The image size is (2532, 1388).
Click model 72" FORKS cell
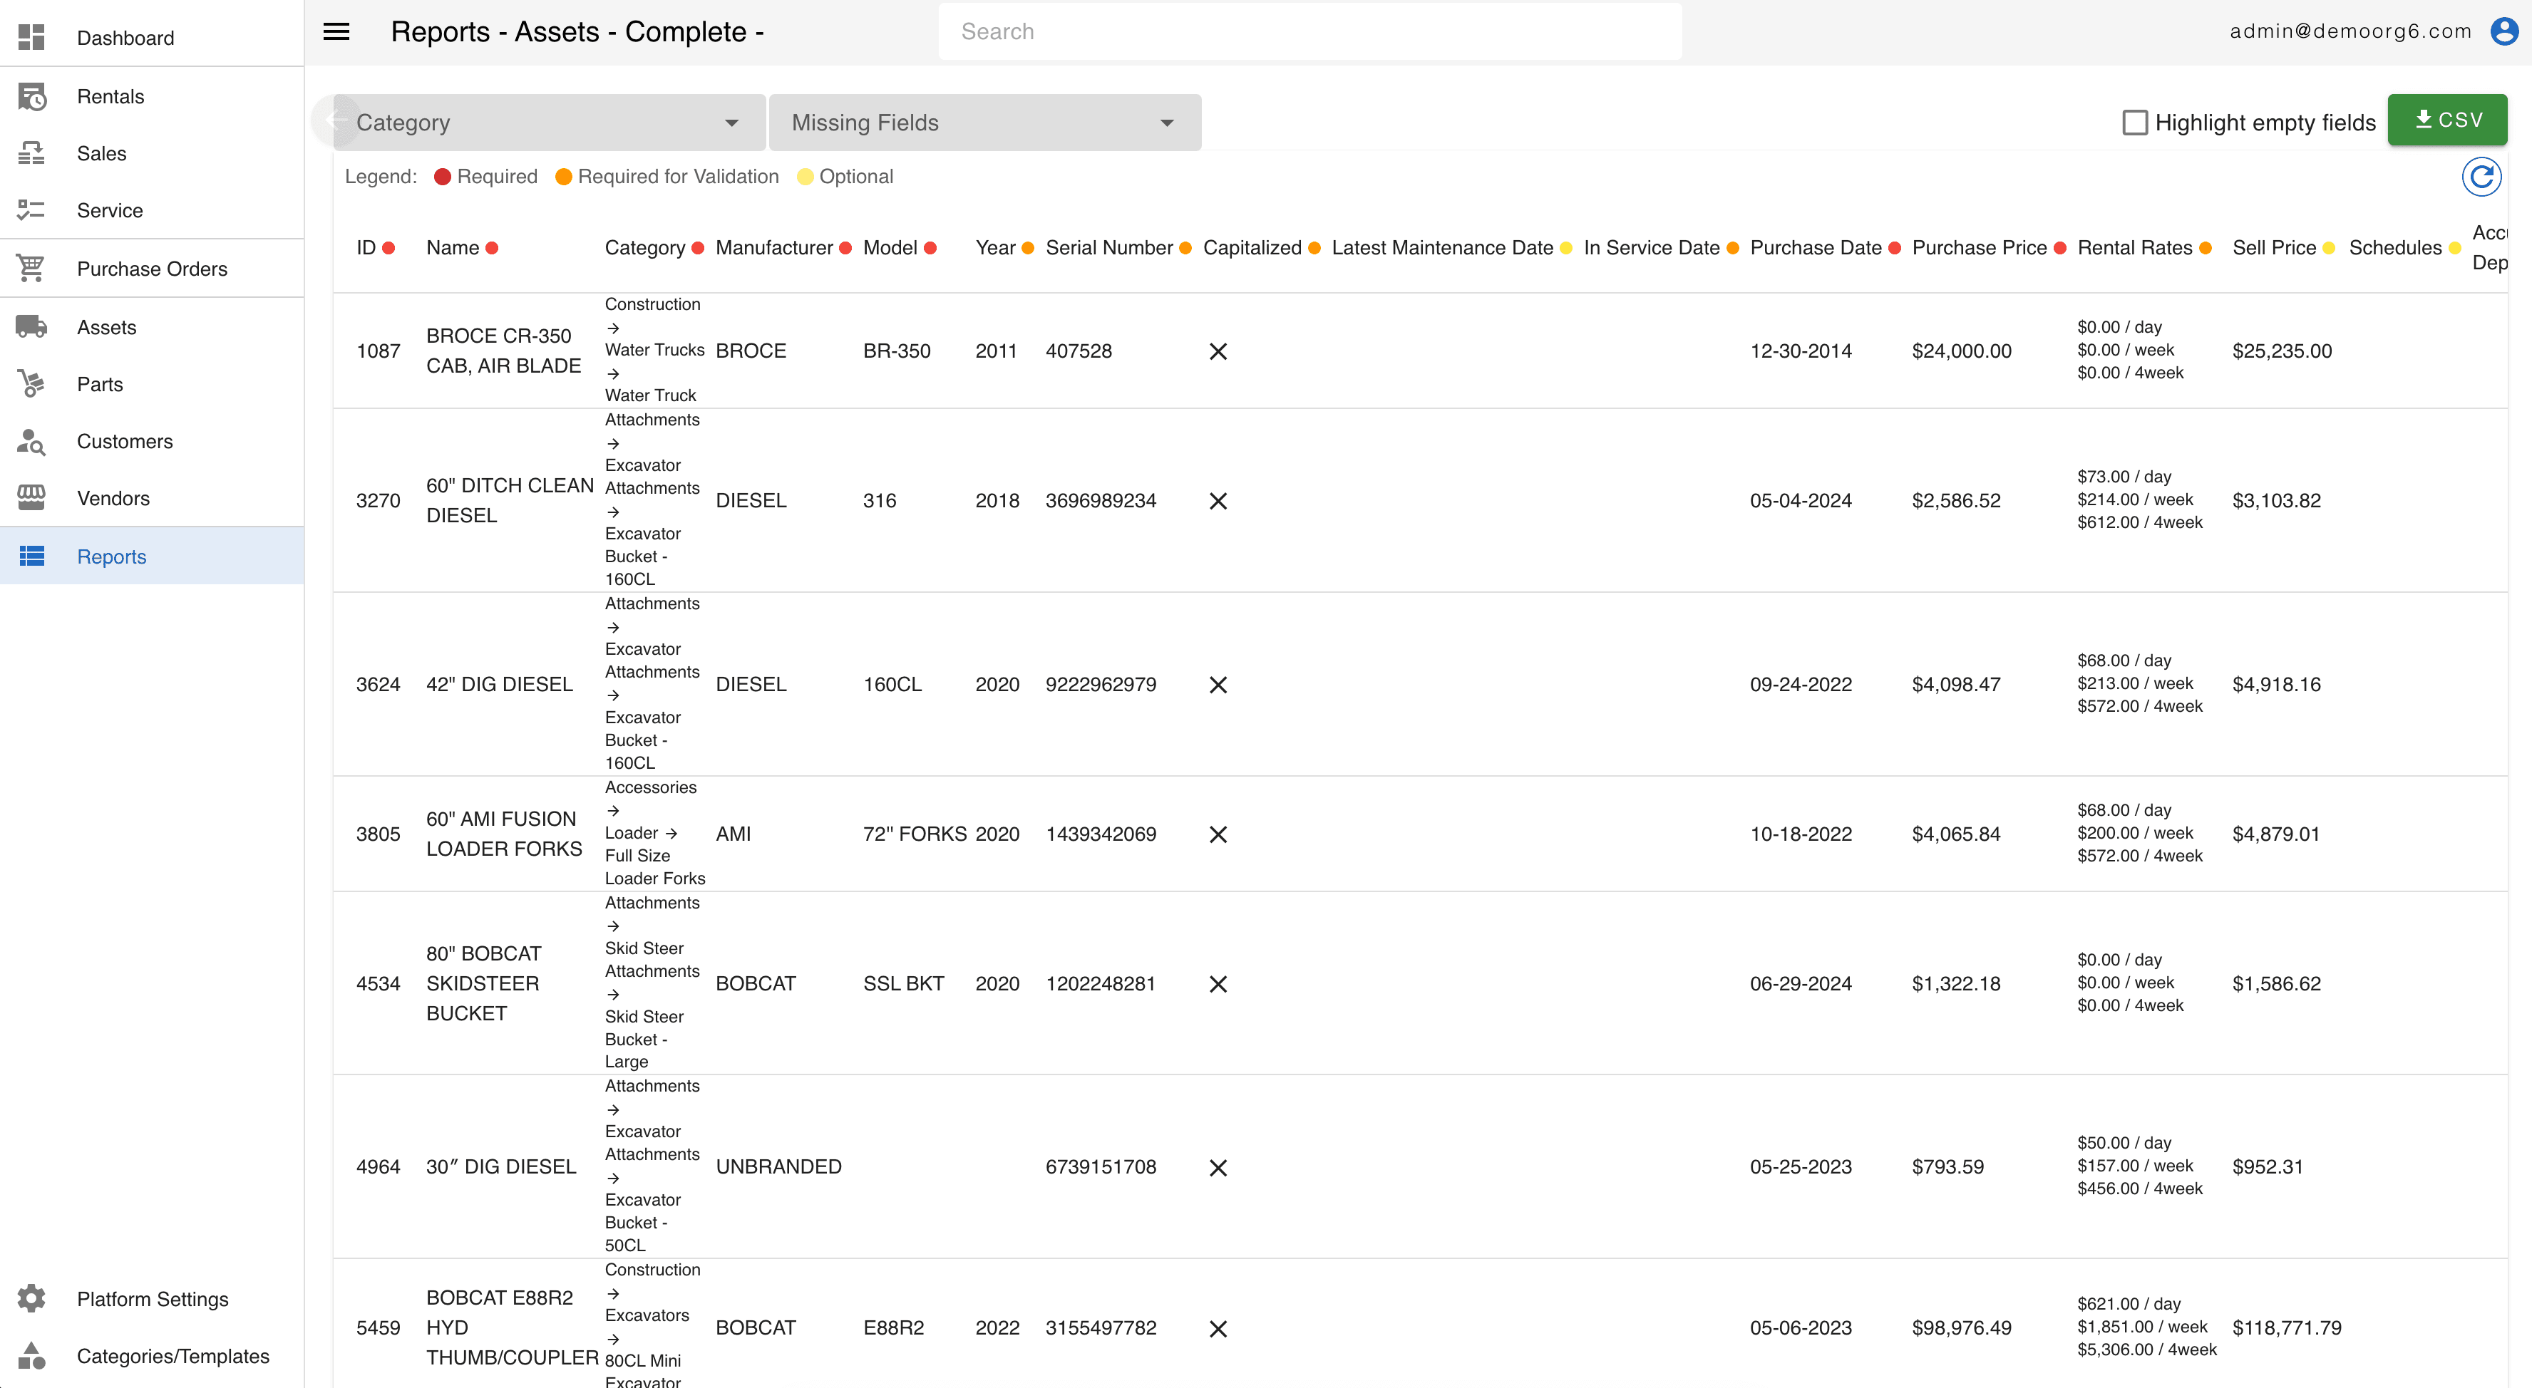[915, 834]
